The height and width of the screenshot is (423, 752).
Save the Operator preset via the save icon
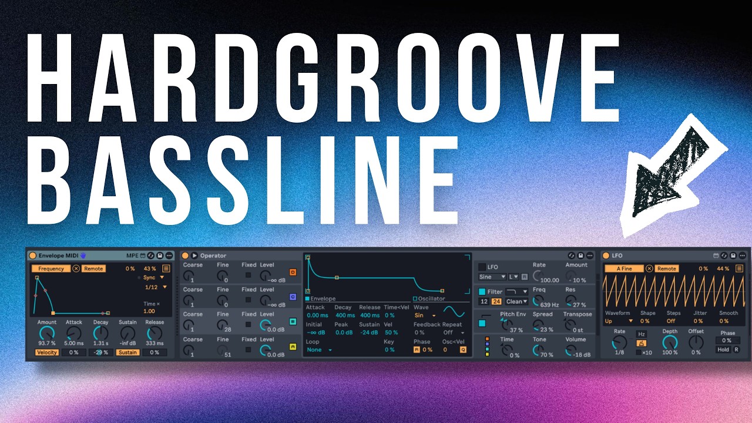[x=579, y=256]
